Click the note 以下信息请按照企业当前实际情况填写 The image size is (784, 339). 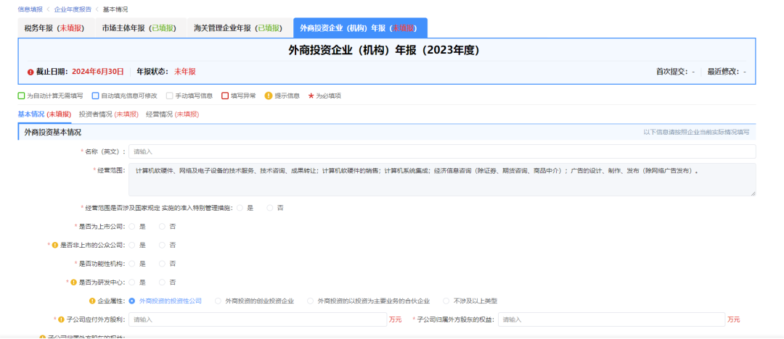coord(696,133)
